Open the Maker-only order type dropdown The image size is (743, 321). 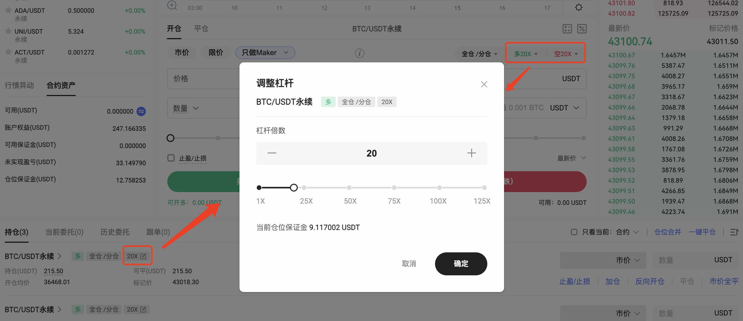[x=265, y=53]
